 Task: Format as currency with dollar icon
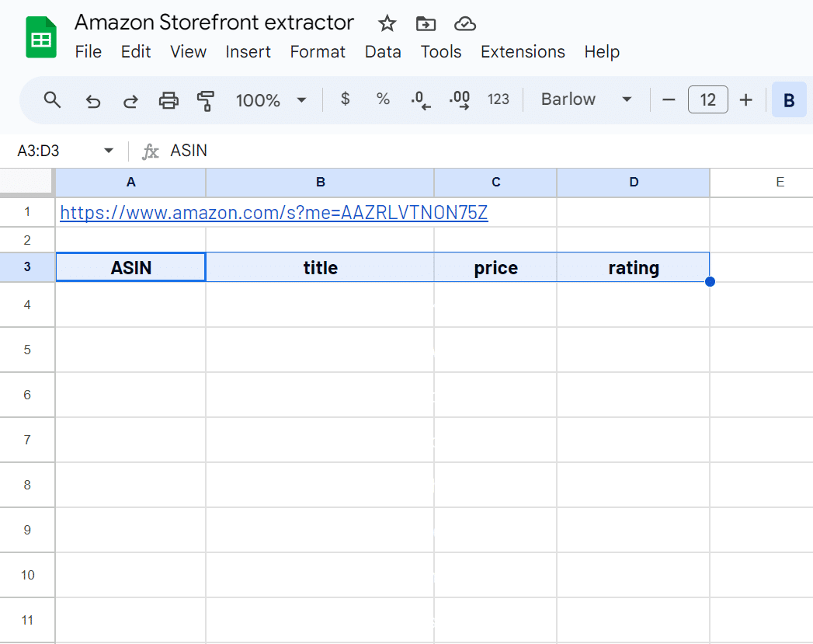pos(346,99)
